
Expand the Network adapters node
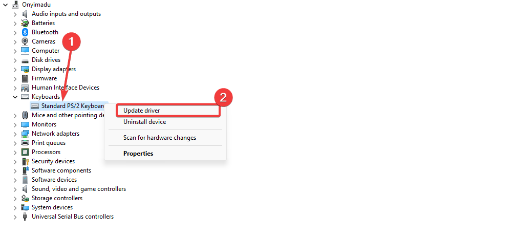point(15,134)
